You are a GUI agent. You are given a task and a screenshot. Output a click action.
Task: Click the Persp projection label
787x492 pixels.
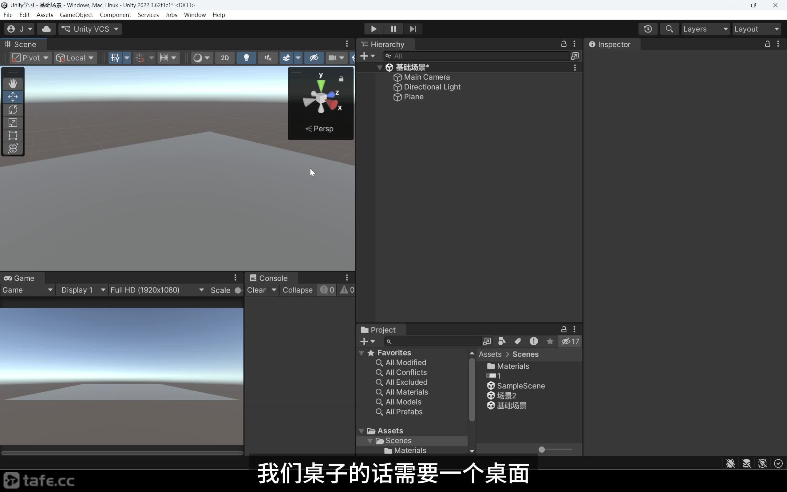pyautogui.click(x=320, y=129)
